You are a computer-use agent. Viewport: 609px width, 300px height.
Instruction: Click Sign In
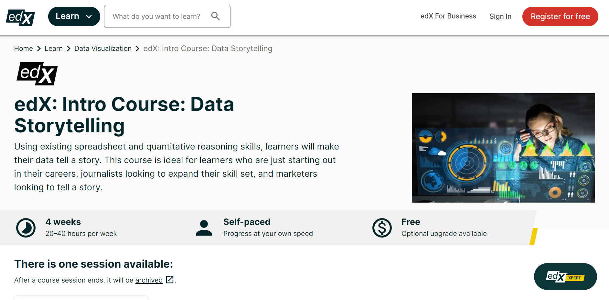point(500,16)
